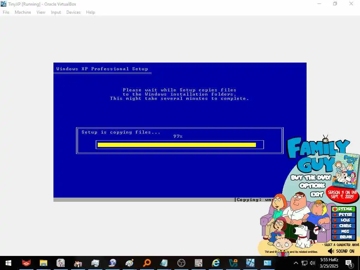This screenshot has width=360, height=270.
Task: Open OBS Studio from the taskbar
Action: coord(181,263)
